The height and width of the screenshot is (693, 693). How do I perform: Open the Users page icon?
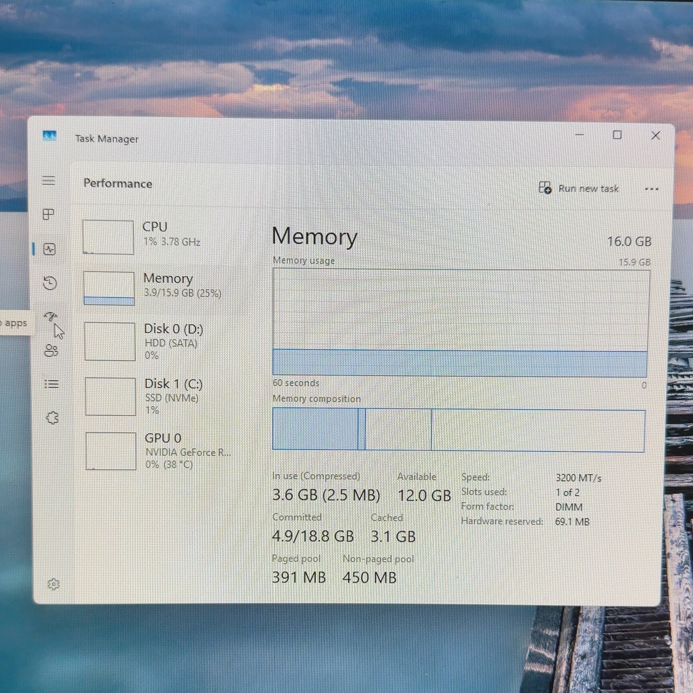click(51, 351)
